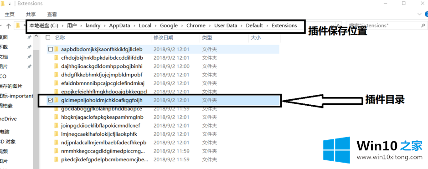Screen dimensions: 428x169
Task: Click folder icon of ndjpnladcallmjemlbaebfadecfhkepb
Action: click(57, 143)
